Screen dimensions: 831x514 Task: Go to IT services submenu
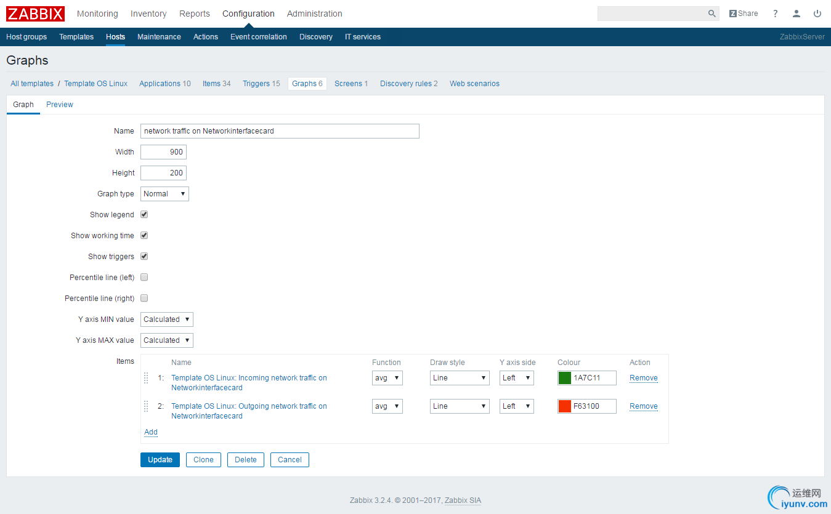point(363,37)
